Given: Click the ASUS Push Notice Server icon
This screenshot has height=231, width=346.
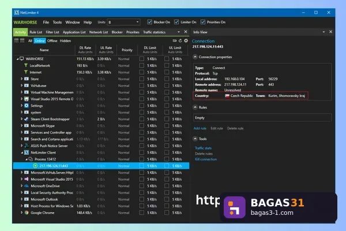Looking at the screenshot, I should tap(27, 146).
